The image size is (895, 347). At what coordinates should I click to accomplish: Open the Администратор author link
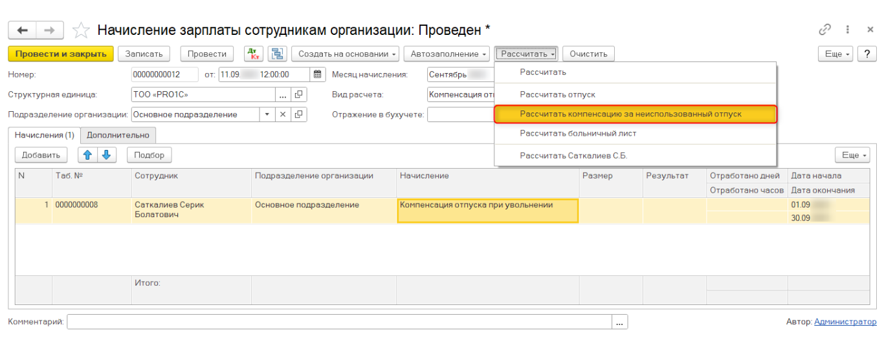845,322
